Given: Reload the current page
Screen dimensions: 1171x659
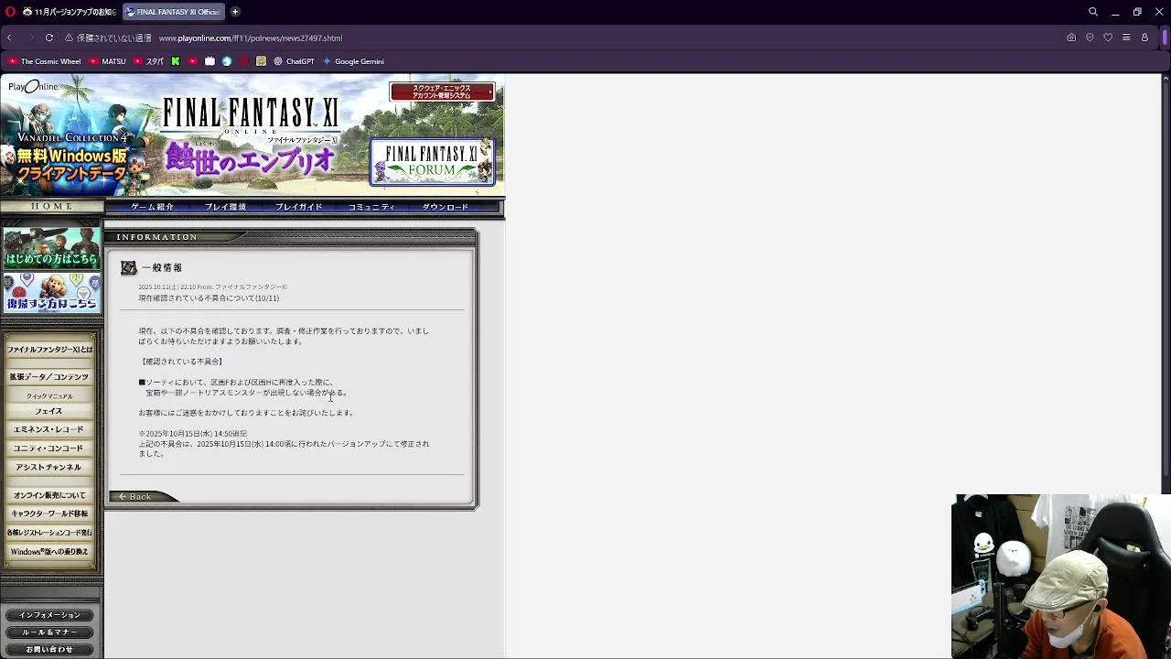Looking at the screenshot, I should point(49,38).
